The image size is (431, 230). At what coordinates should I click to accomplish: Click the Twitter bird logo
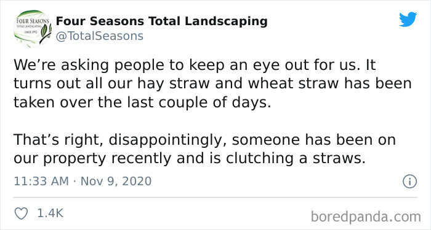408,20
